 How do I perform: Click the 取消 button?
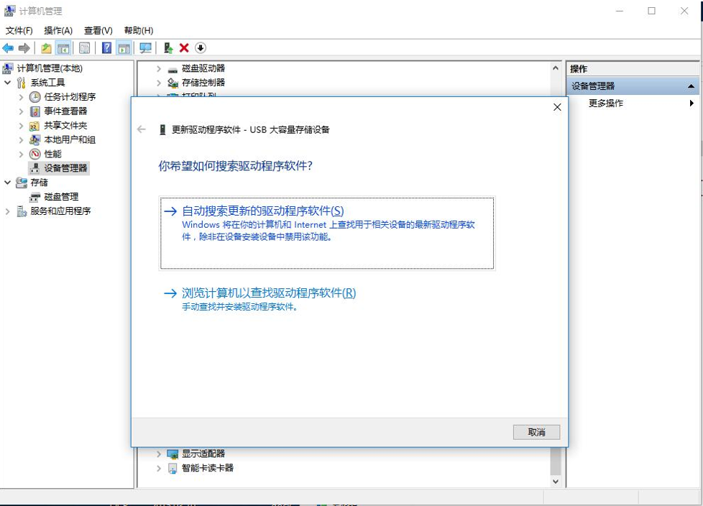(x=536, y=432)
